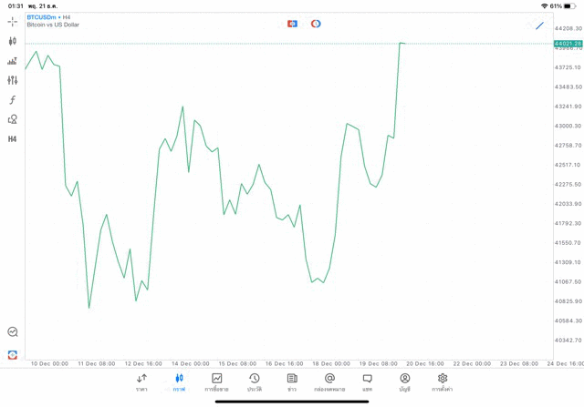
Task: Open the chart settings sliders icon
Action: click(12, 80)
